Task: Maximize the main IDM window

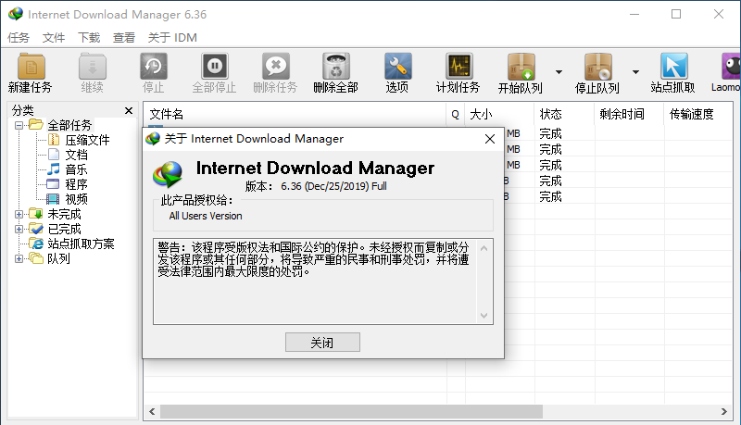Action: click(676, 14)
